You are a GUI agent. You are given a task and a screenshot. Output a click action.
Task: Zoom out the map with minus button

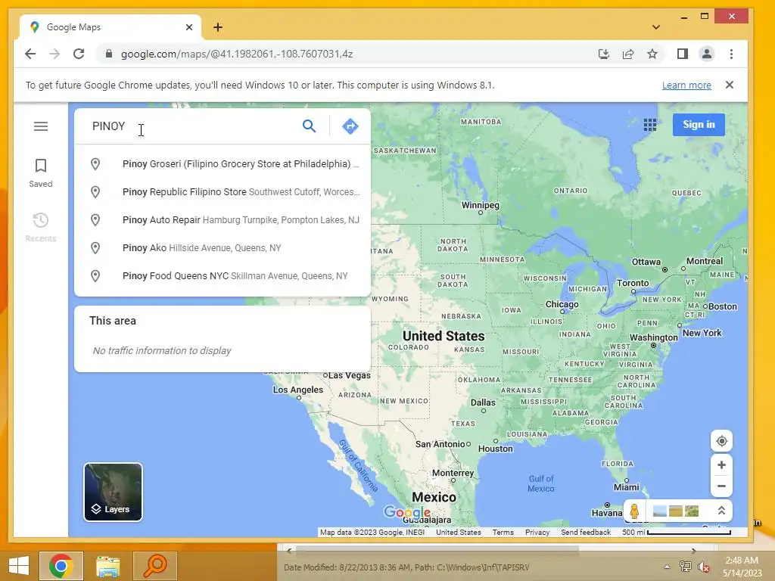click(x=721, y=486)
